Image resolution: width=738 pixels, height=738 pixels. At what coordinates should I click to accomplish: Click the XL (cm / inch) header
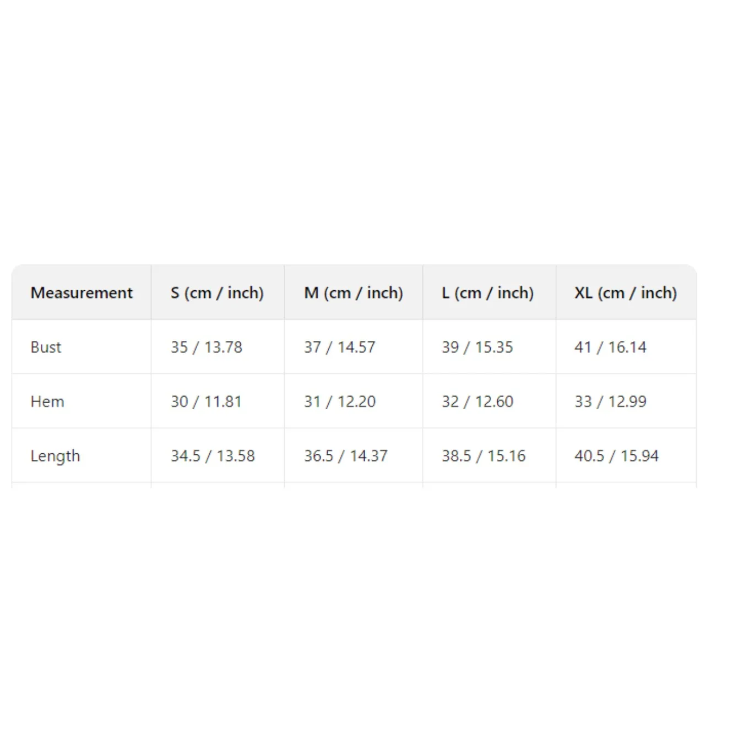625,292
